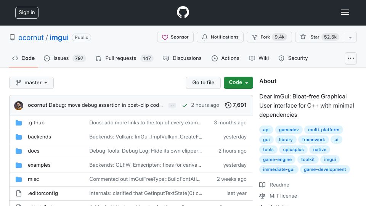366x206 pixels.
Task: Click the docs folder icon
Action: pyautogui.click(x=19, y=151)
